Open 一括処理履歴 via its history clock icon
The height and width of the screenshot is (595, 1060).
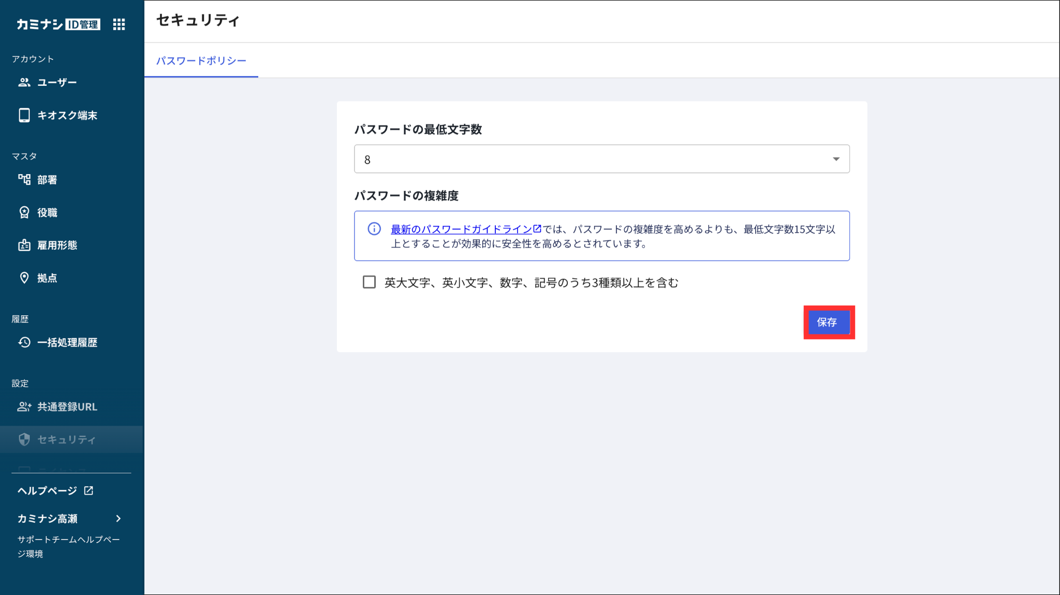pos(24,342)
